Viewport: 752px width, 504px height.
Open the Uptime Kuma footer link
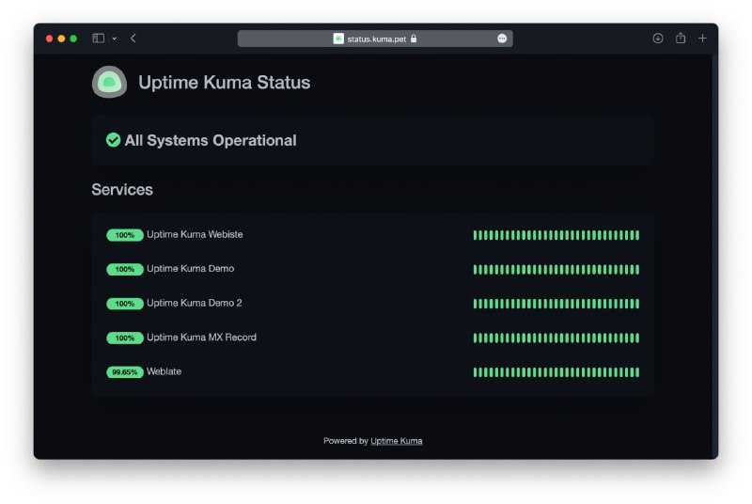pos(397,441)
